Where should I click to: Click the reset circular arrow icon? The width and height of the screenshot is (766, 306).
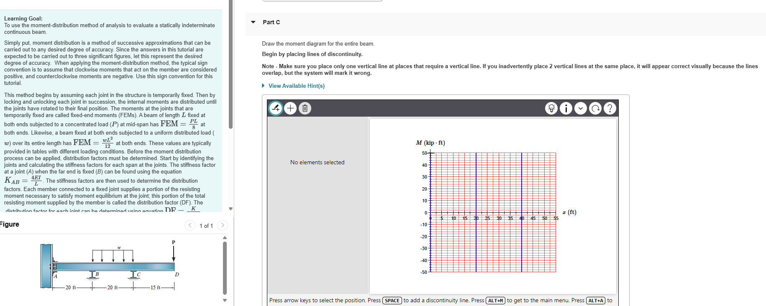[595, 108]
